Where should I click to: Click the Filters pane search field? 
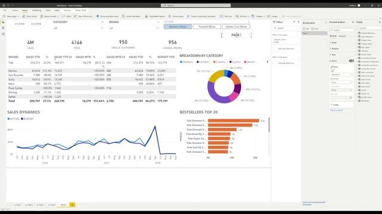[286, 28]
